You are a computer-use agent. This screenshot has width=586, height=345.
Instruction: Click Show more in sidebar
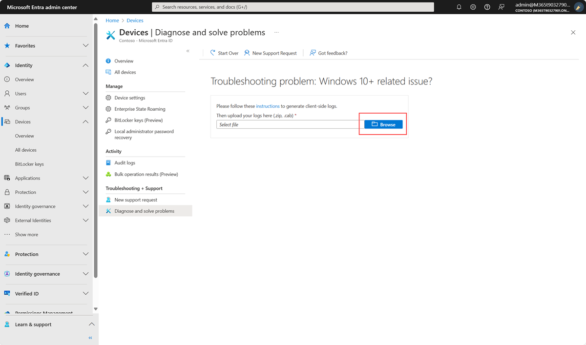pyautogui.click(x=26, y=235)
